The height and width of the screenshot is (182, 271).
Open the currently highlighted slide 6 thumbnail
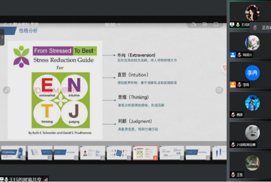point(145,153)
